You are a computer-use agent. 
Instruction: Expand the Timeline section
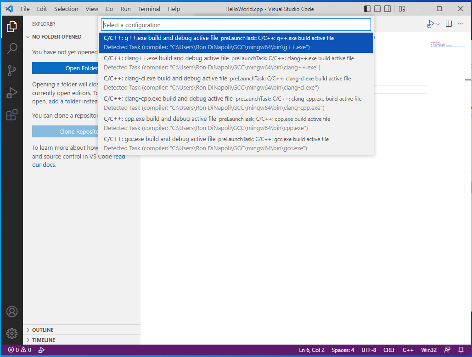43,340
